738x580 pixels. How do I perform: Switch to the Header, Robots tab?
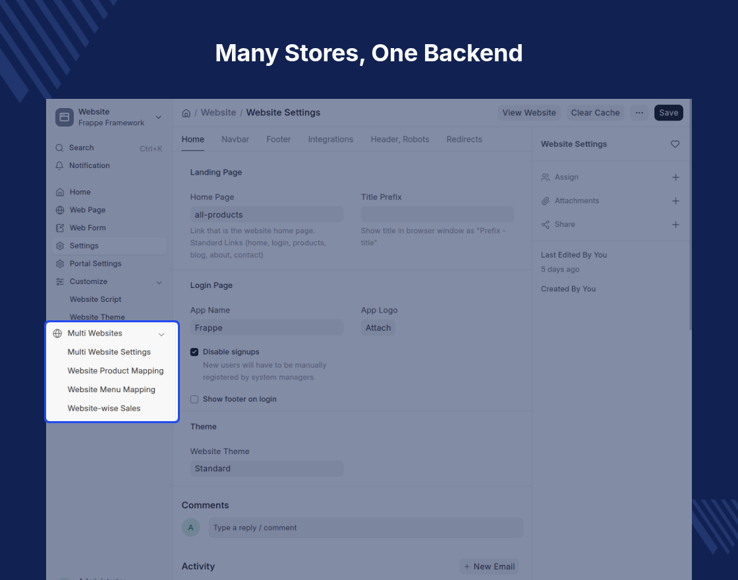pos(400,139)
